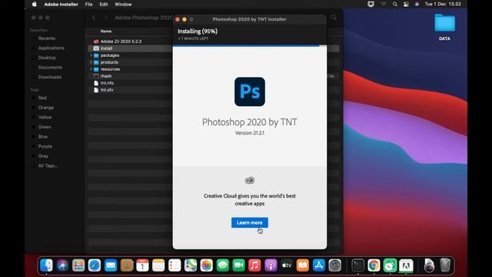The width and height of the screenshot is (492, 277).
Task: Select the tnt.sfv file
Action: point(107,90)
